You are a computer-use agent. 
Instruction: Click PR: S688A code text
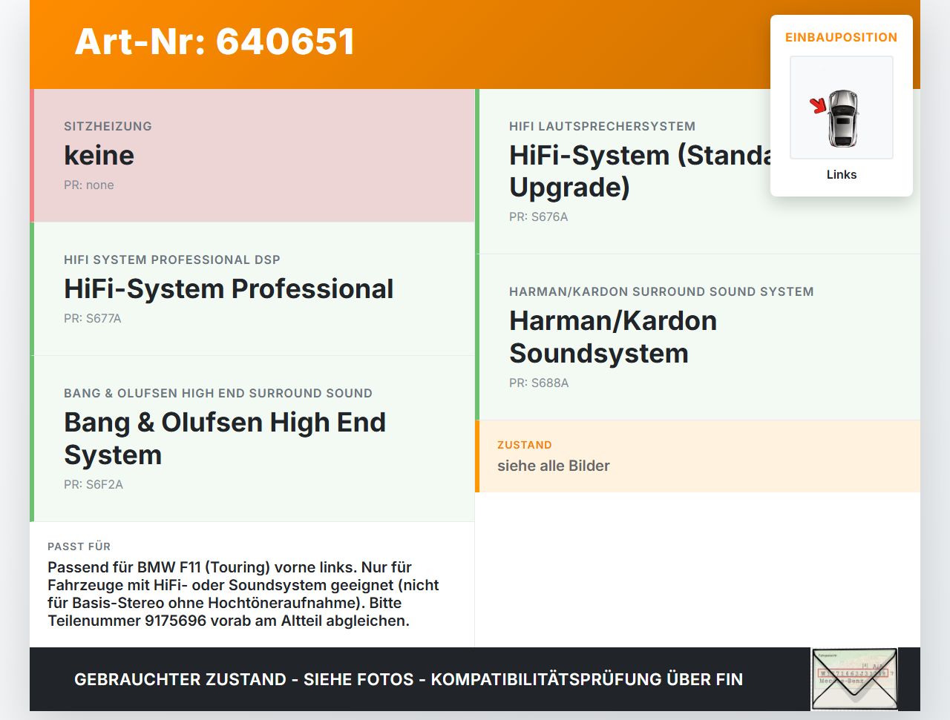539,383
